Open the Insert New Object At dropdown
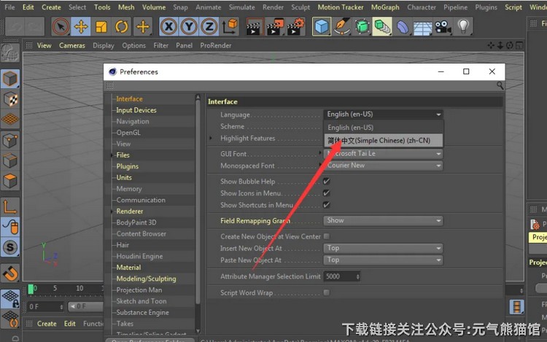 point(383,248)
